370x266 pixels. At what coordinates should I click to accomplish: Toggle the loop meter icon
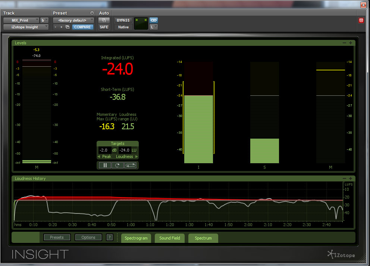pyautogui.click(x=130, y=165)
